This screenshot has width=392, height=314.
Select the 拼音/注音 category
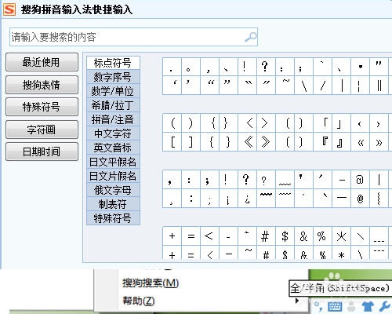113,119
